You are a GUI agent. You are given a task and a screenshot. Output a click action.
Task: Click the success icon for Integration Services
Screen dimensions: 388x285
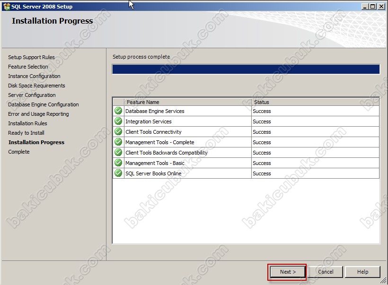coord(118,121)
